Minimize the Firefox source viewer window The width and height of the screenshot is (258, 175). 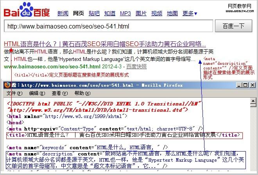pos(238,85)
